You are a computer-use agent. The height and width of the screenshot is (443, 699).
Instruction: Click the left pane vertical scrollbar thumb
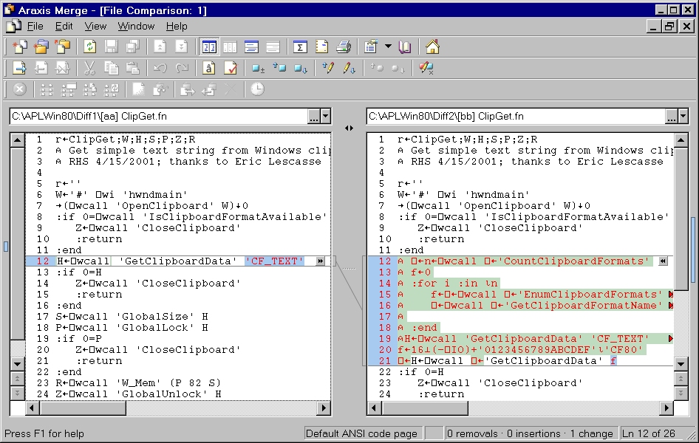point(18,244)
